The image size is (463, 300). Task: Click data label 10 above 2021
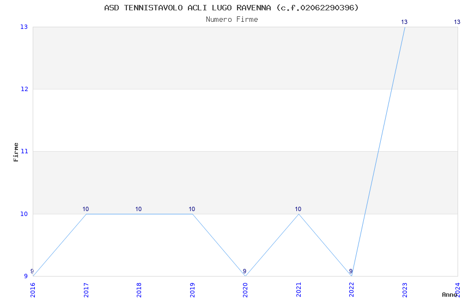point(298,209)
